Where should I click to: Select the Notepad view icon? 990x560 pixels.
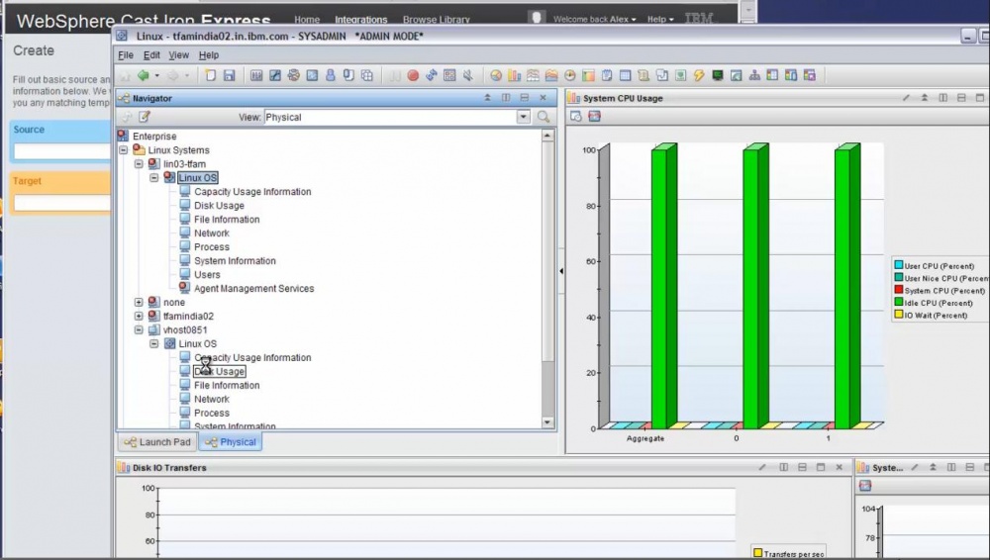[x=607, y=76]
